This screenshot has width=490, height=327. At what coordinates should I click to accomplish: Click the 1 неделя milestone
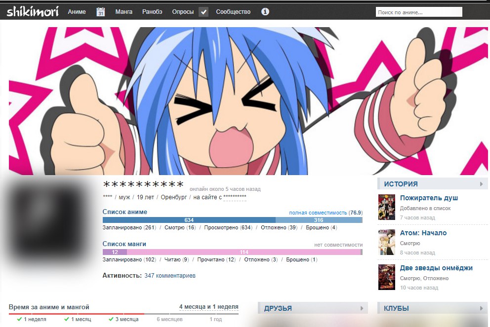pos(32,319)
